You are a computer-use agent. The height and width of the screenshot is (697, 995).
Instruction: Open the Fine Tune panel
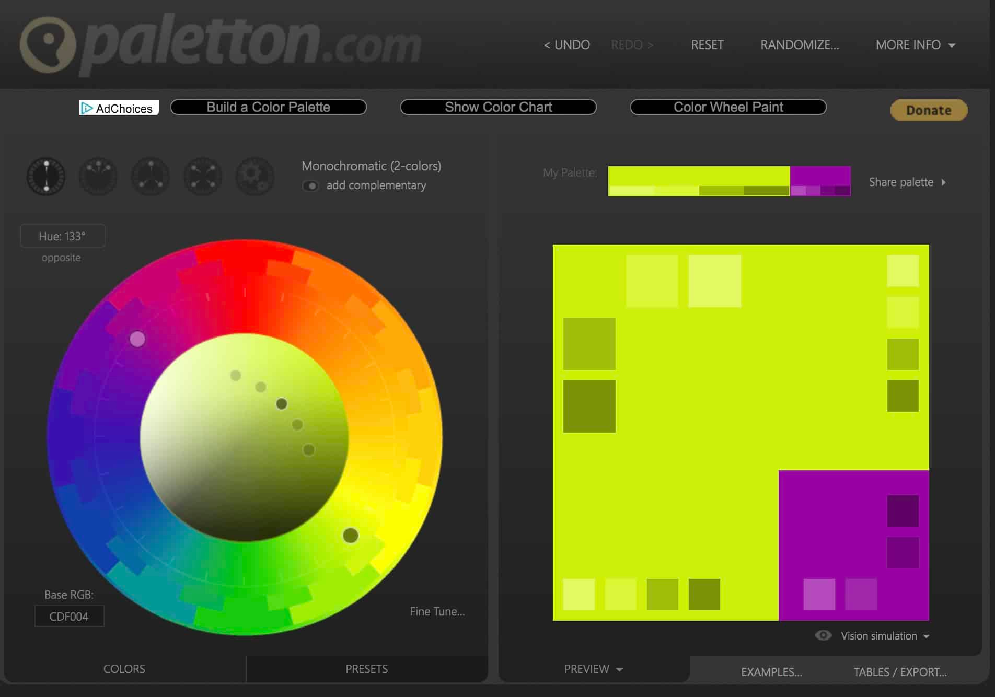(438, 611)
